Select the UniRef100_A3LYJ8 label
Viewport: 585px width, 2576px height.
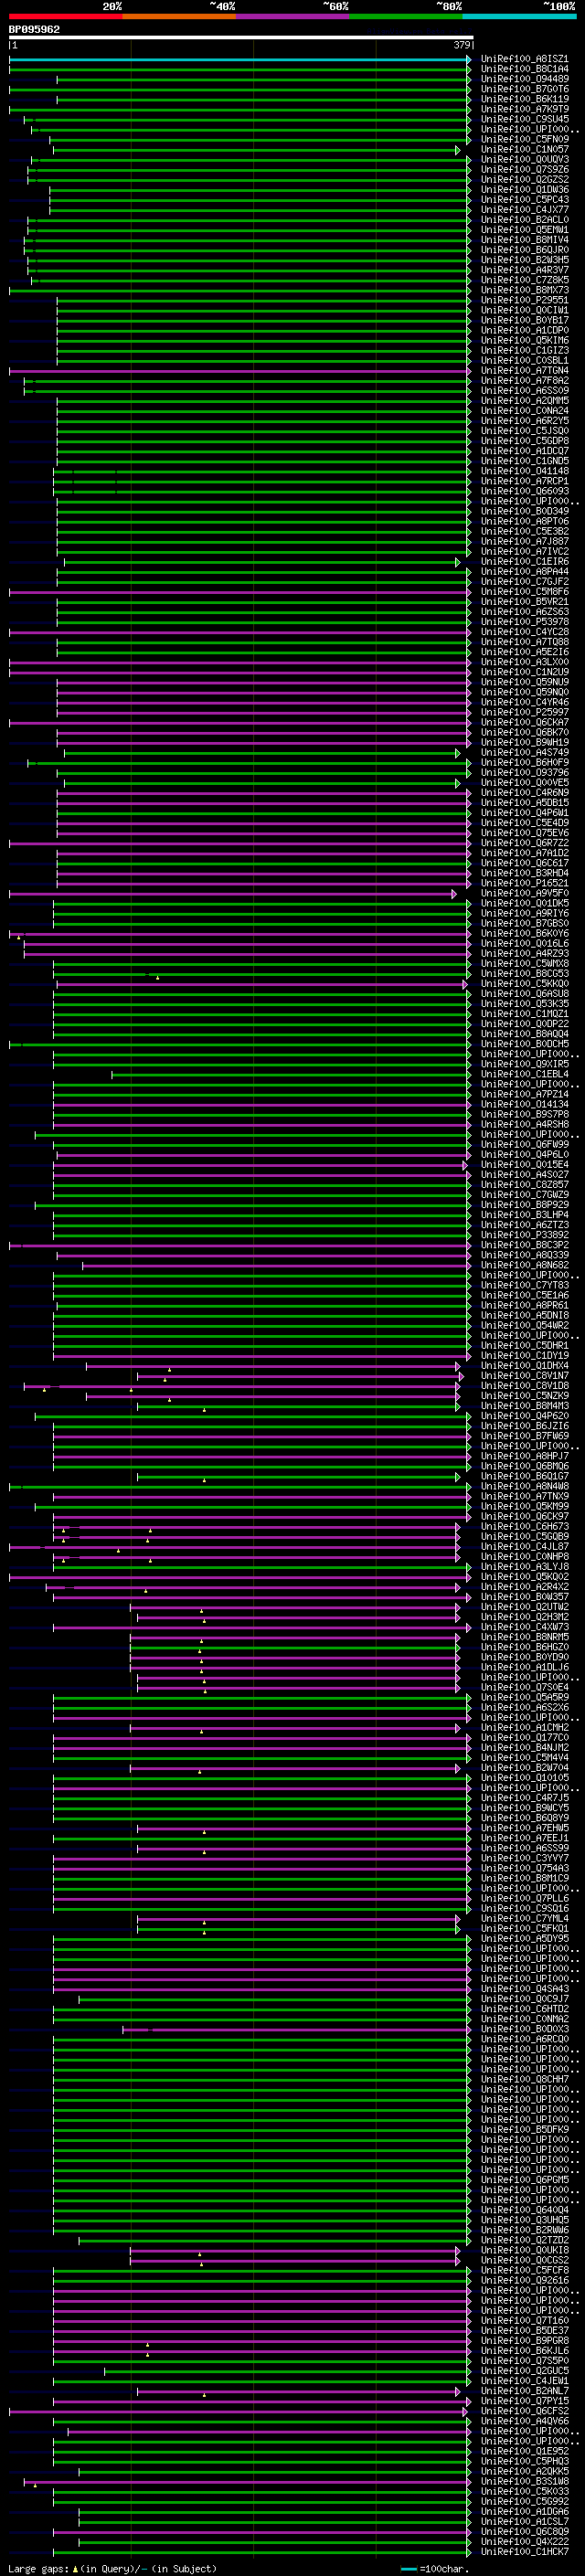click(x=525, y=1567)
